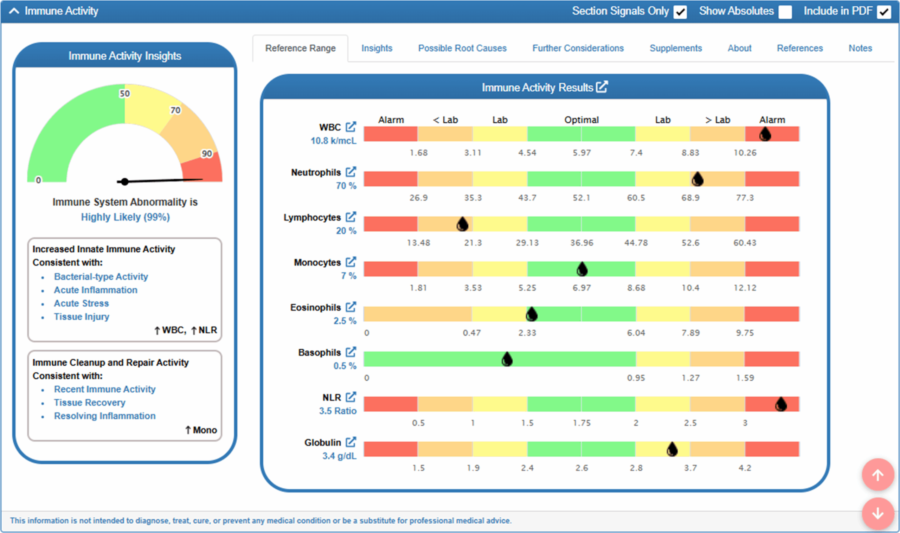Open Immune Activity Results pop-out icon
The height and width of the screenshot is (533, 900).
pos(602,87)
